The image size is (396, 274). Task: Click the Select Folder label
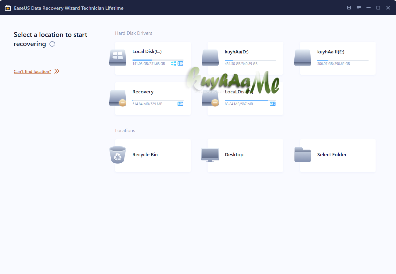click(x=332, y=155)
